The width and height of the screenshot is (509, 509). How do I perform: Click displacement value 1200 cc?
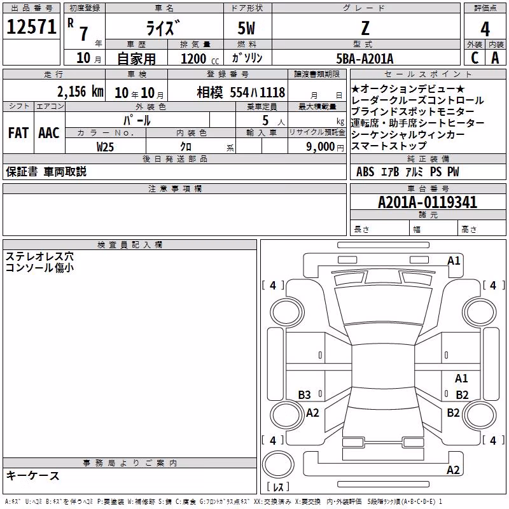point(200,59)
